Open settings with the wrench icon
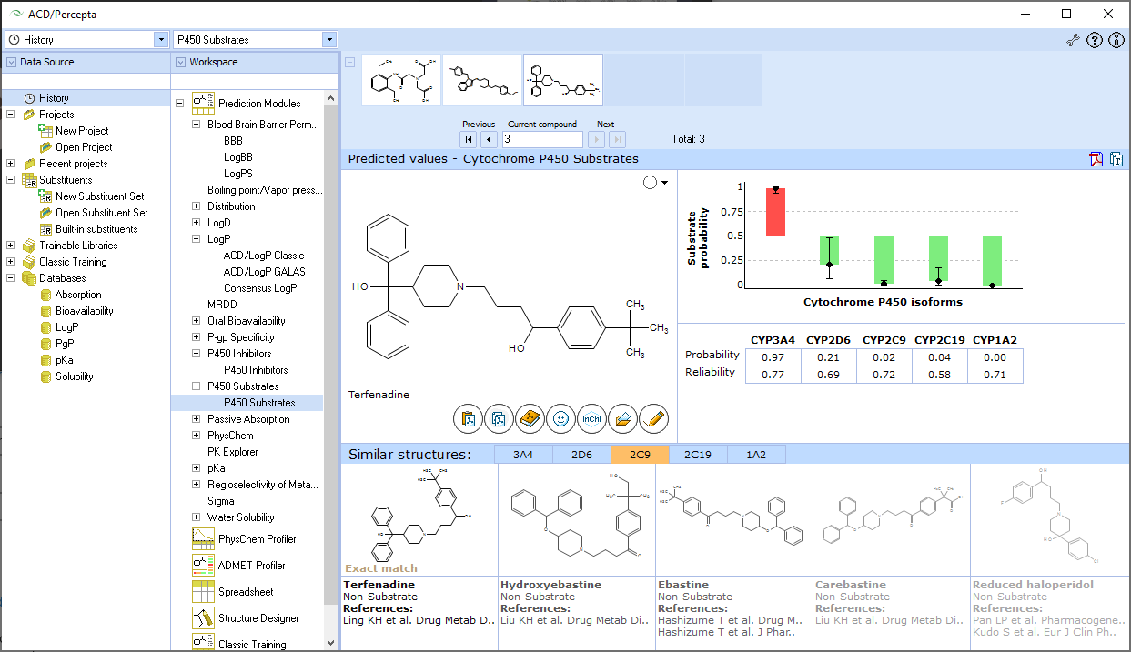 (x=1074, y=40)
